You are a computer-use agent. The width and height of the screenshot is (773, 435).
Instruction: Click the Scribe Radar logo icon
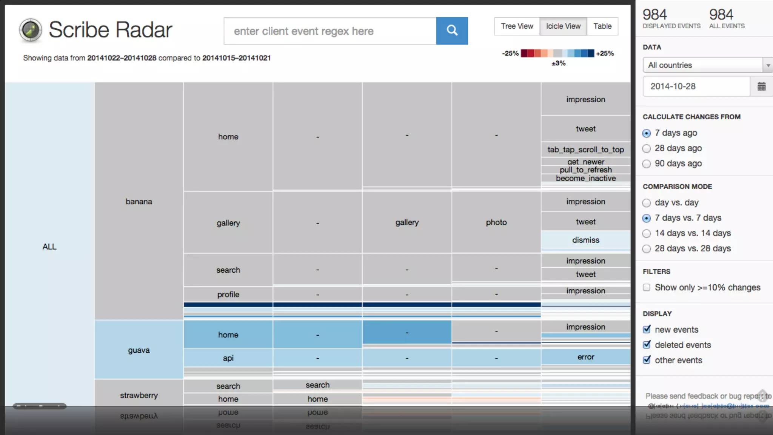point(31,30)
